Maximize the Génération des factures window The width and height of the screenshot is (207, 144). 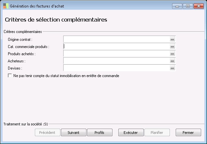click(187, 6)
